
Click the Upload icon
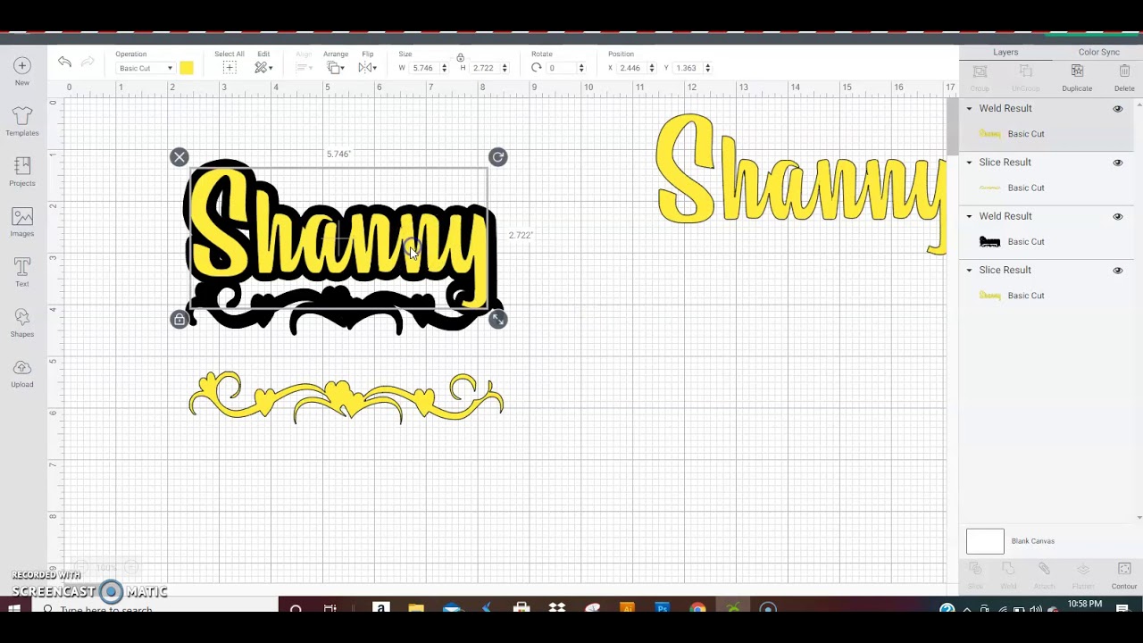coord(22,368)
